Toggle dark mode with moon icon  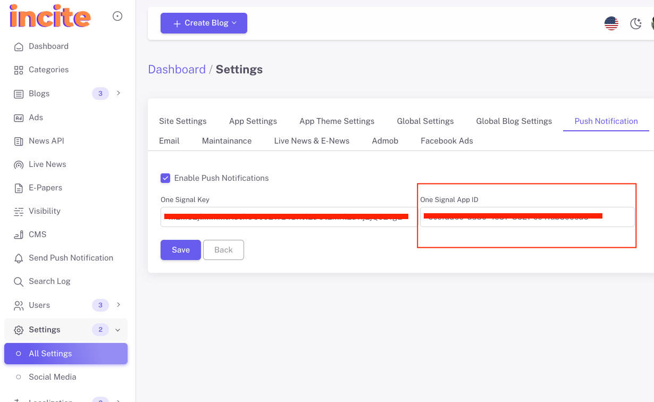coord(635,23)
